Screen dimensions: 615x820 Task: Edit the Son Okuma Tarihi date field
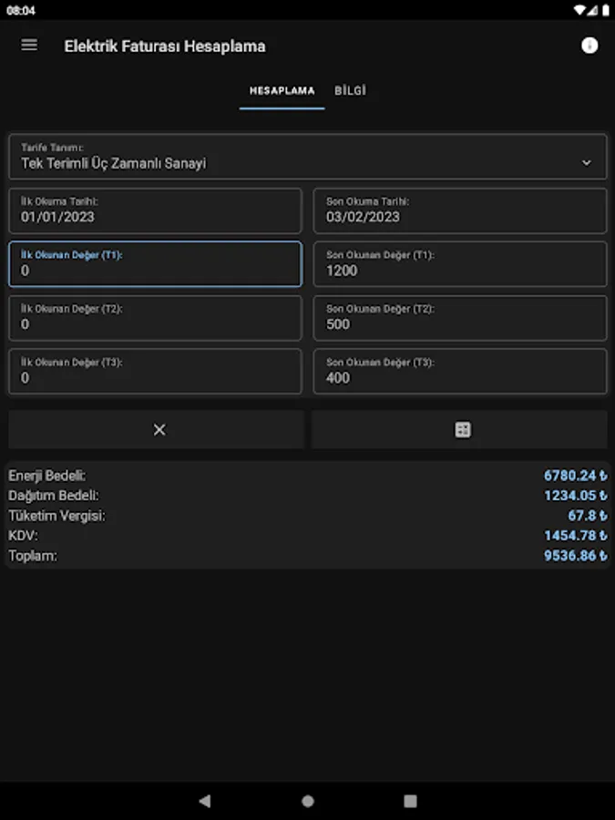point(460,210)
